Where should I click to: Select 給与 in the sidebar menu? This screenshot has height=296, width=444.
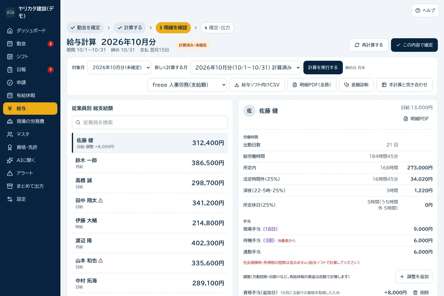click(x=30, y=108)
